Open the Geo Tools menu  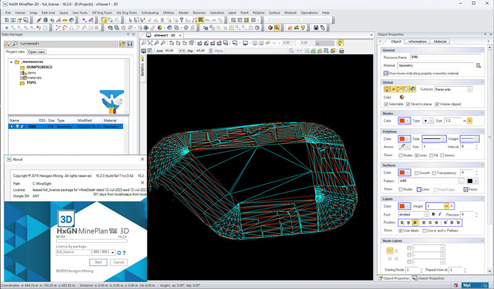tap(80, 13)
